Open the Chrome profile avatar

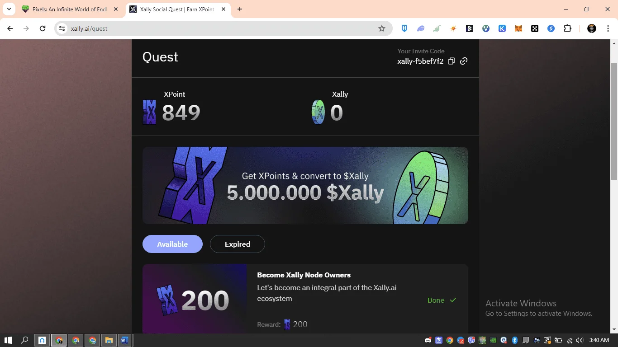(x=592, y=28)
